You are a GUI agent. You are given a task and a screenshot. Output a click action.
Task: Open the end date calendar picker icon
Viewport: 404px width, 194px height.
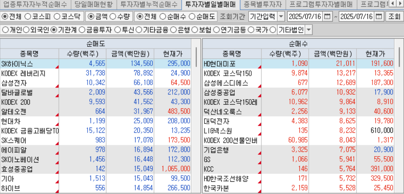coord(379,17)
